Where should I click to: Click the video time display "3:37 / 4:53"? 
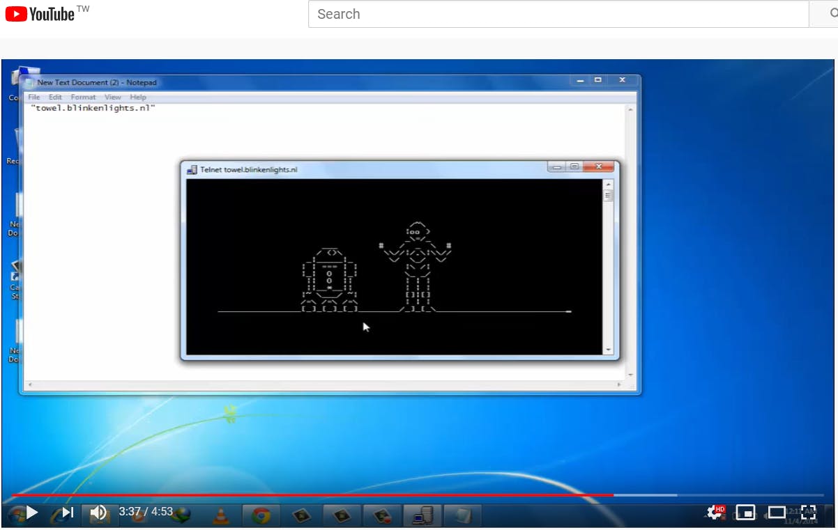click(x=146, y=512)
